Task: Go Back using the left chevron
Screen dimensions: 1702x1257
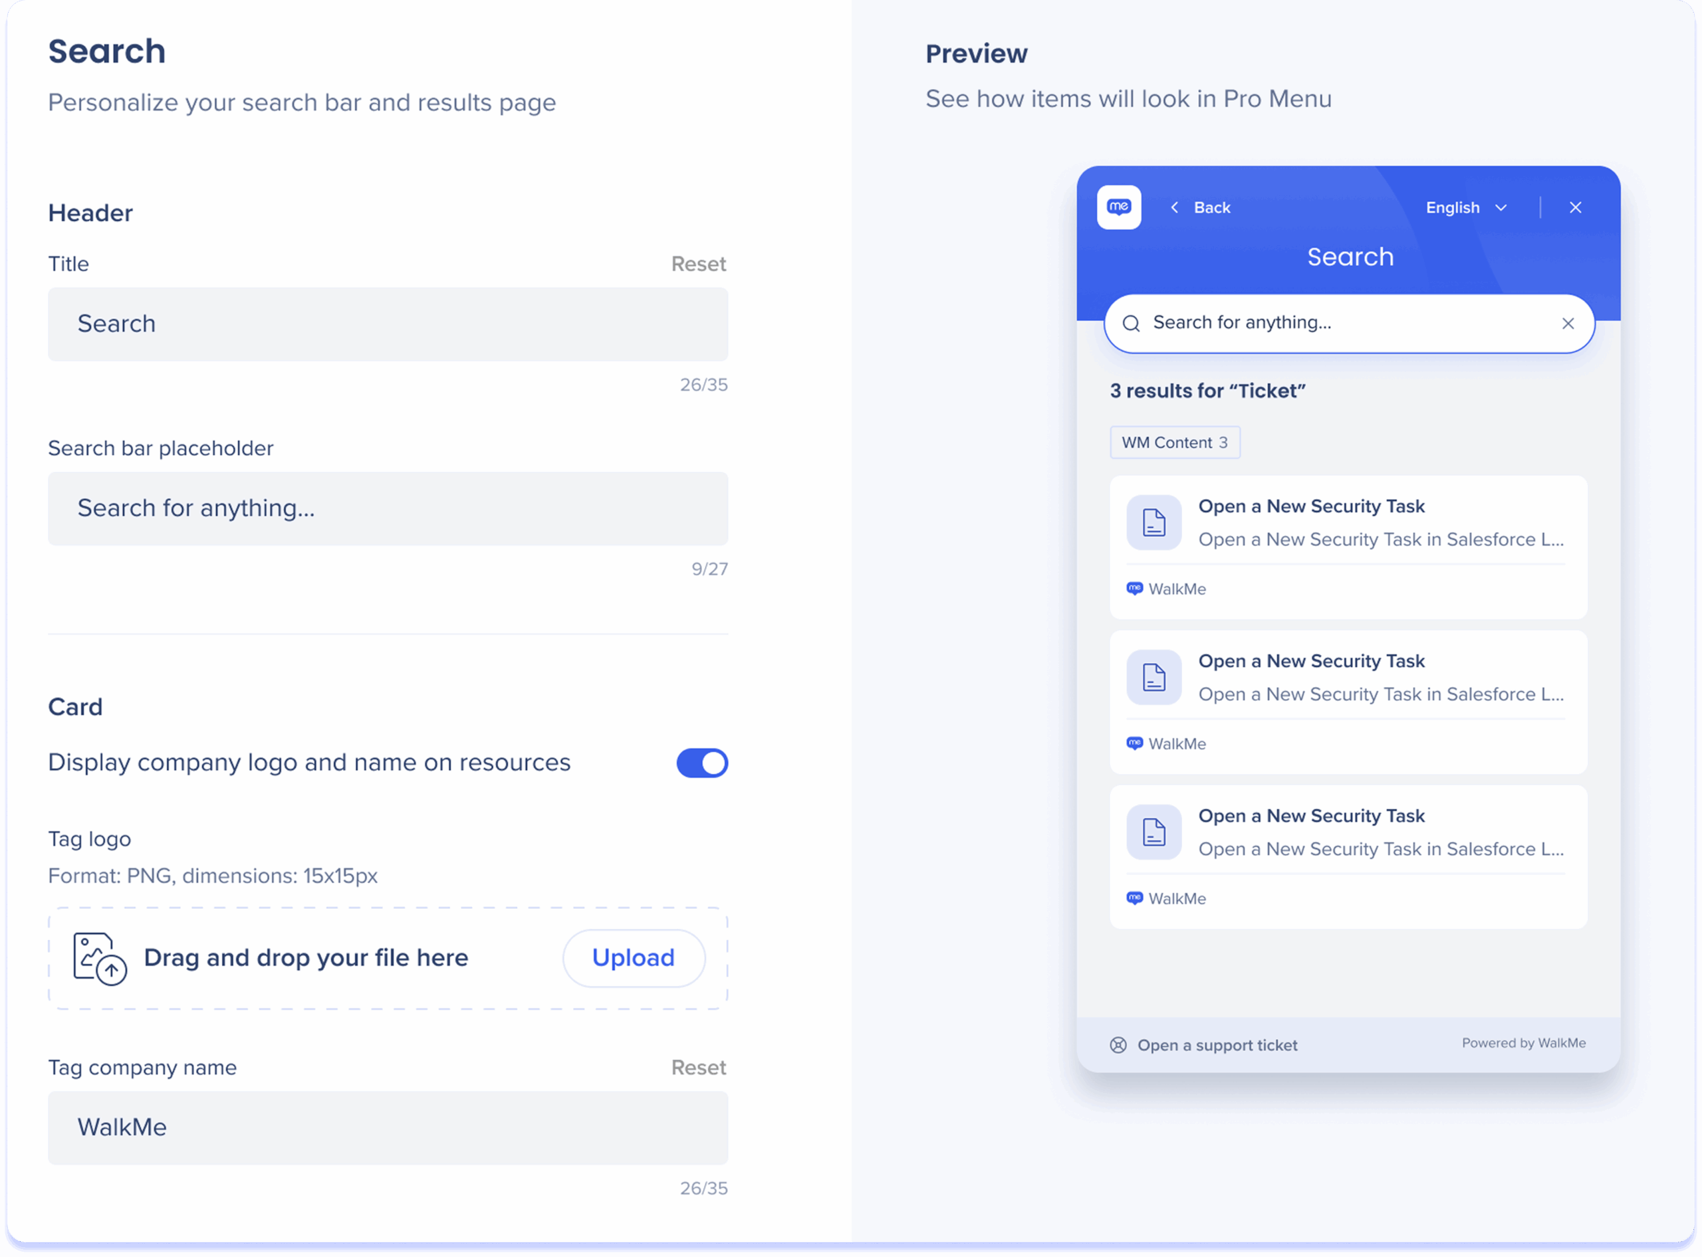Action: 1175,208
